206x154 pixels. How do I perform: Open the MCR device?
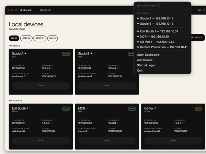[107, 140]
